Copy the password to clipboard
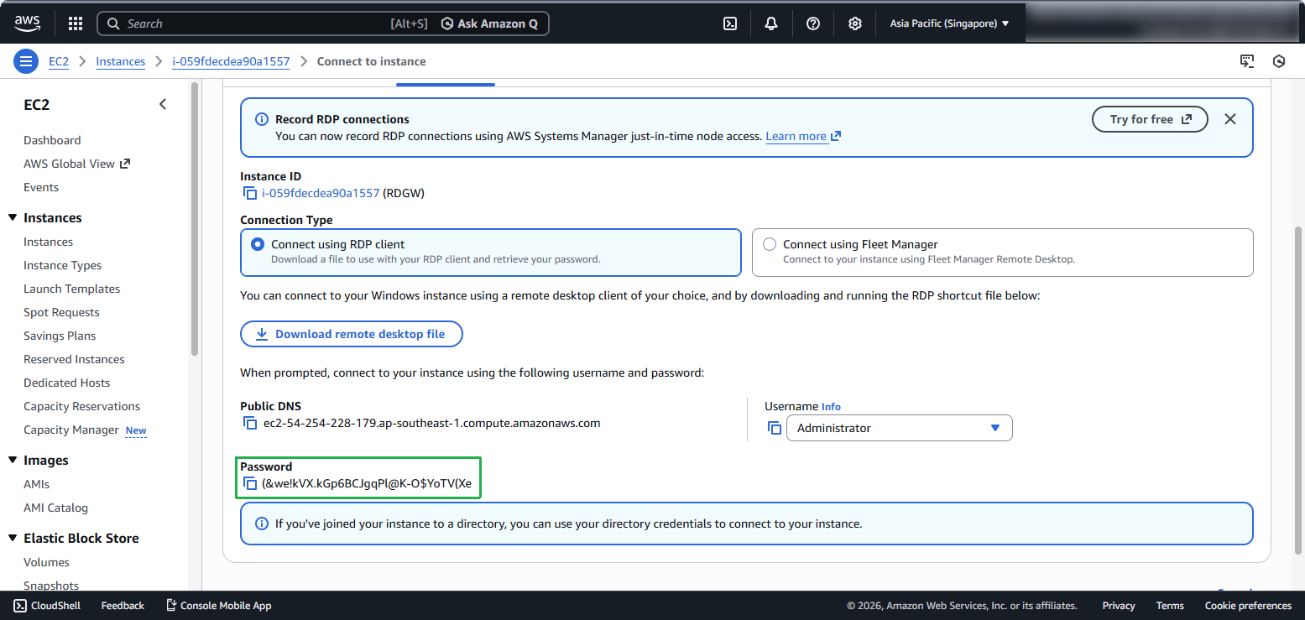This screenshot has height=620, width=1305. (x=250, y=483)
